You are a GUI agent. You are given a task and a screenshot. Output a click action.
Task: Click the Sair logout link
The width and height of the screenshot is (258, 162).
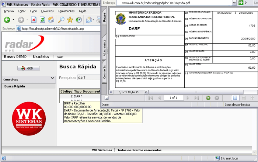(60, 56)
